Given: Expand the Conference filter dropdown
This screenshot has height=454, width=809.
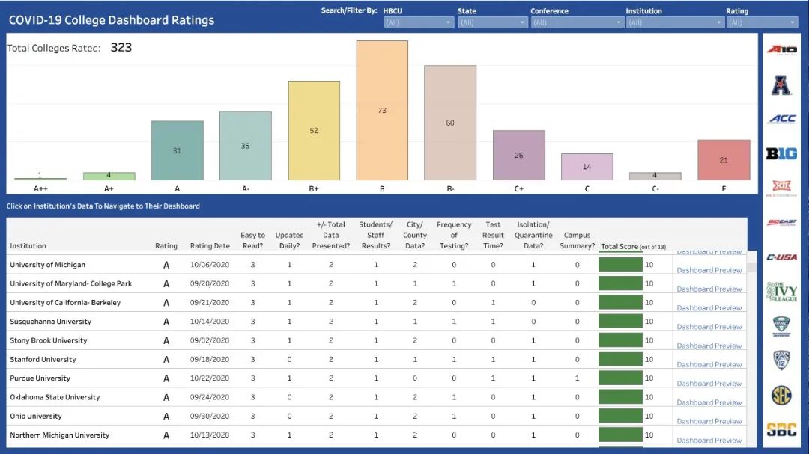Looking at the screenshot, I should click(x=577, y=22).
